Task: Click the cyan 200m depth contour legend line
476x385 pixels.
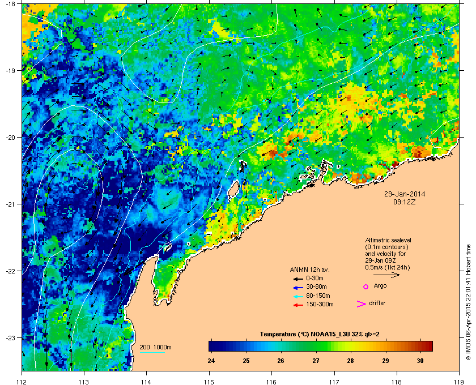Action: 152,353
